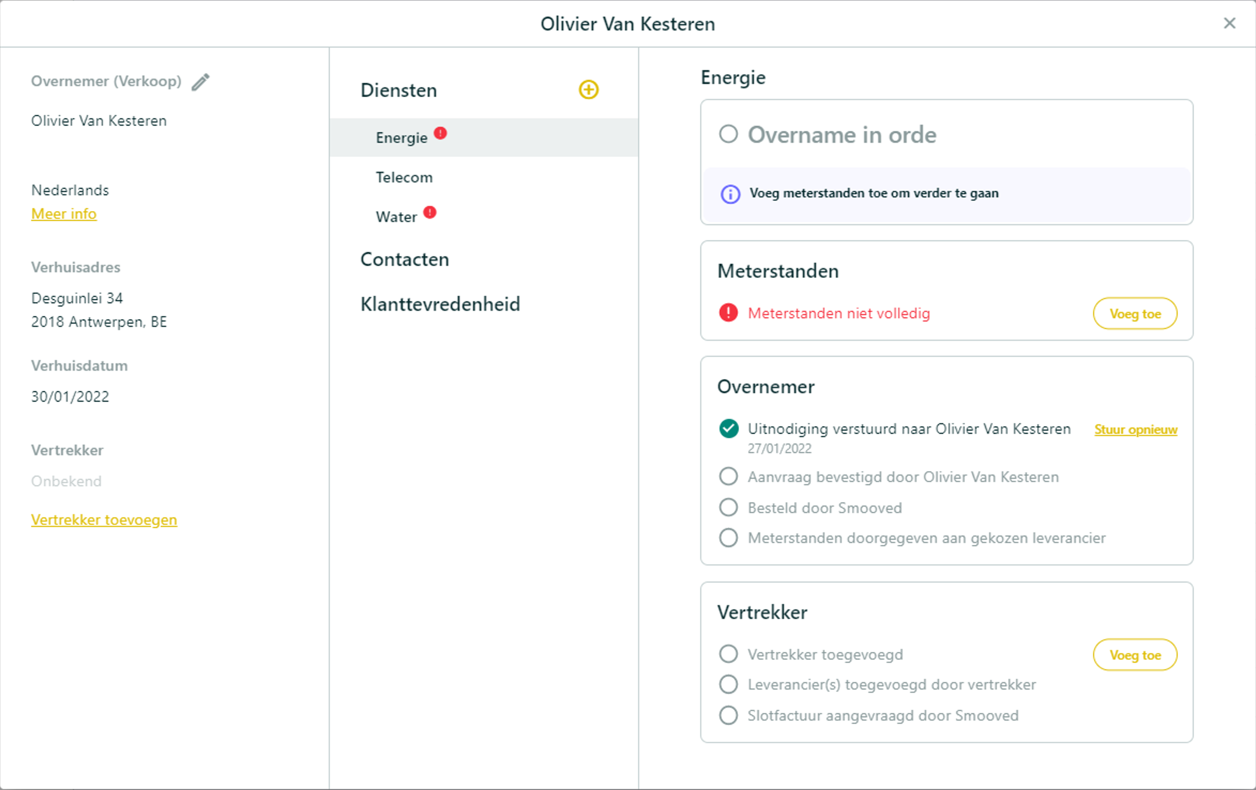
Task: Click the Vertrekker toevoegen link
Action: (104, 520)
